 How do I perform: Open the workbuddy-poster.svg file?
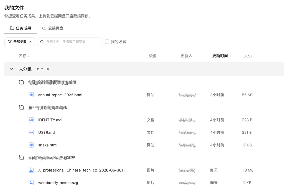point(58,183)
